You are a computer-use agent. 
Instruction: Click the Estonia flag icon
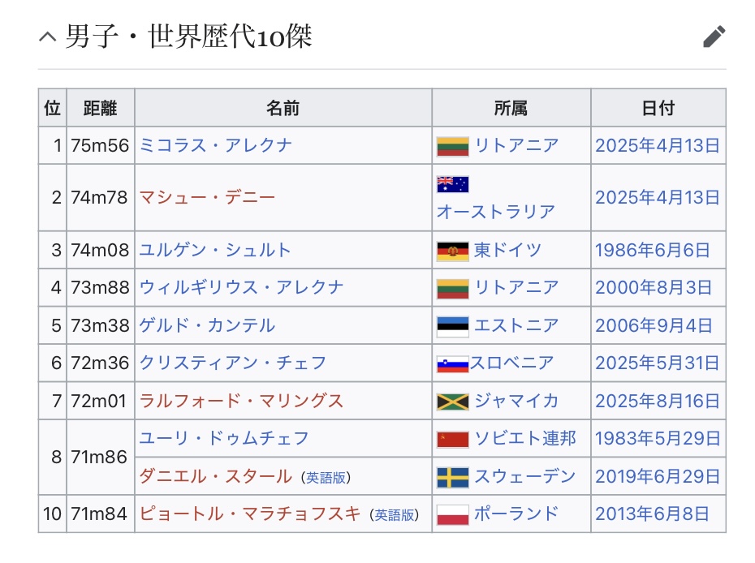452,326
